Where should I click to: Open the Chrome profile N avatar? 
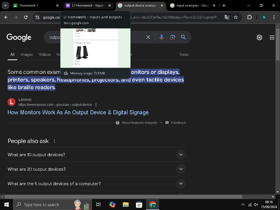click(x=264, y=17)
